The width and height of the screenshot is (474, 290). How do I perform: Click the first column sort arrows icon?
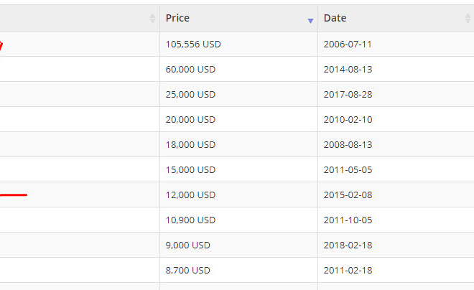152,19
